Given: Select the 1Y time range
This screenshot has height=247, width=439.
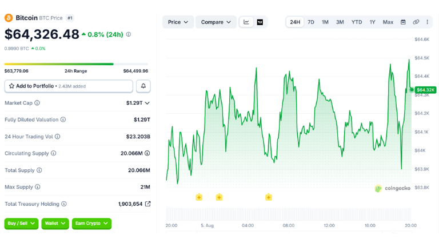Looking at the screenshot, I should [x=372, y=22].
